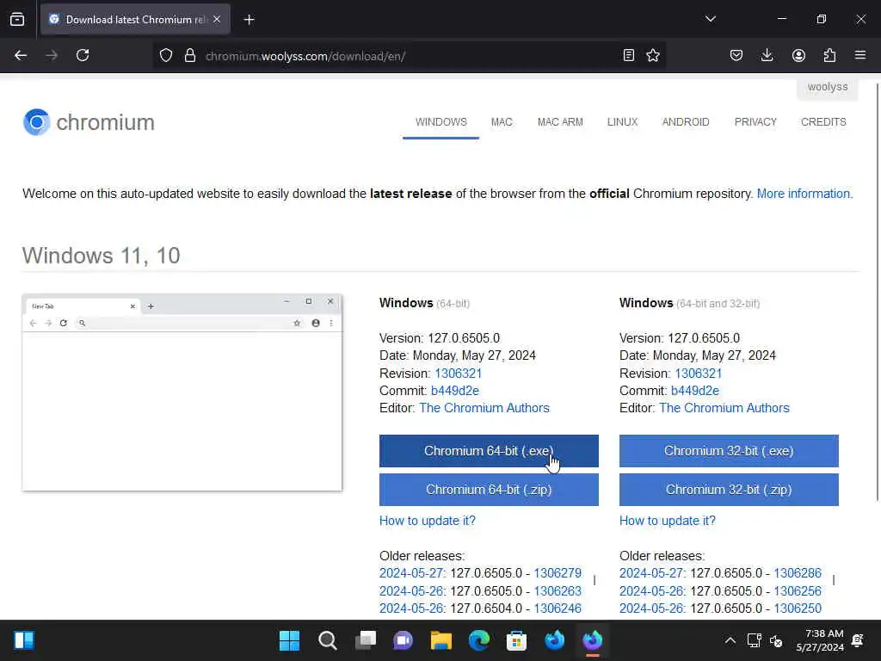881x661 pixels.
Task: Open the 2024-05-27 date link in the 64-bit list
Action: tap(411, 573)
